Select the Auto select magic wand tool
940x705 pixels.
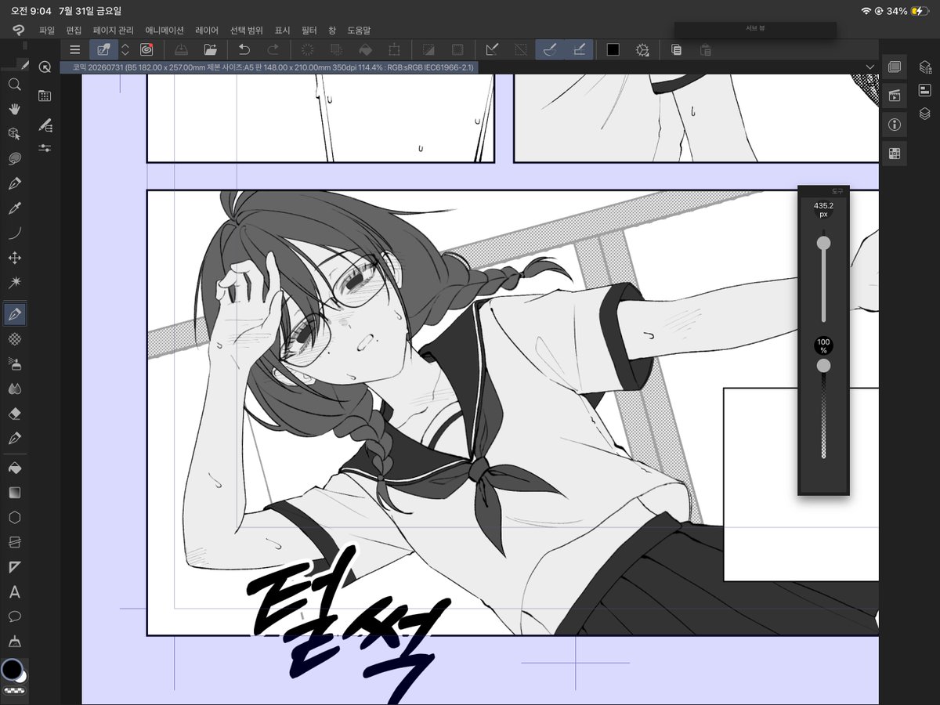(14, 282)
